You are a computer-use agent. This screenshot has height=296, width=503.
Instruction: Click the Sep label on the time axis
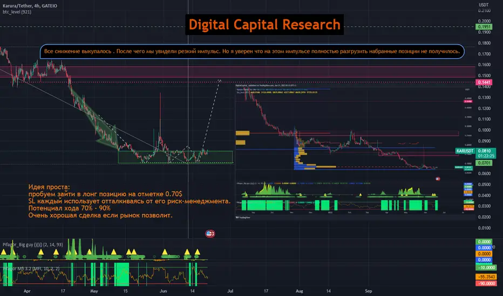coord(368,291)
